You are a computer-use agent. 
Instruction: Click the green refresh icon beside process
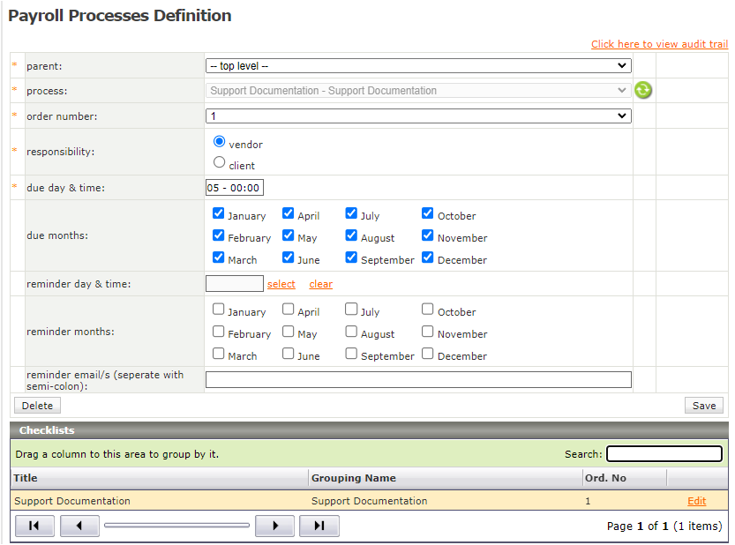643,90
